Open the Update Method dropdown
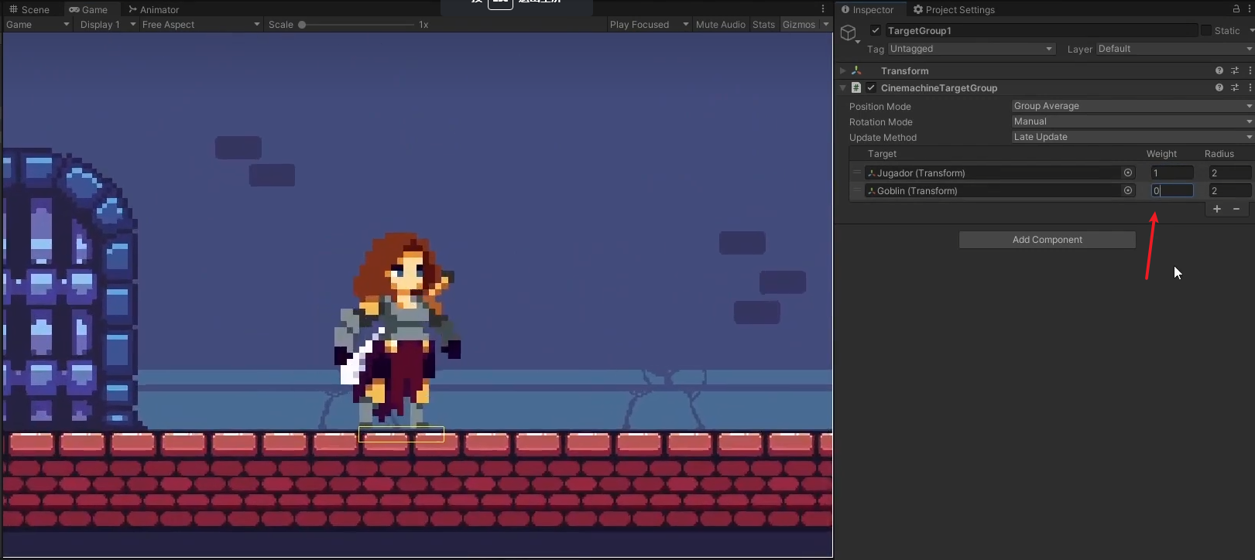The width and height of the screenshot is (1255, 560). [1133, 137]
